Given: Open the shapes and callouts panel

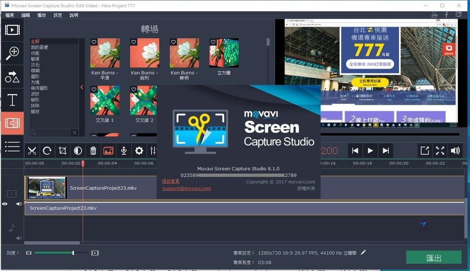Looking at the screenshot, I should click(x=12, y=77).
